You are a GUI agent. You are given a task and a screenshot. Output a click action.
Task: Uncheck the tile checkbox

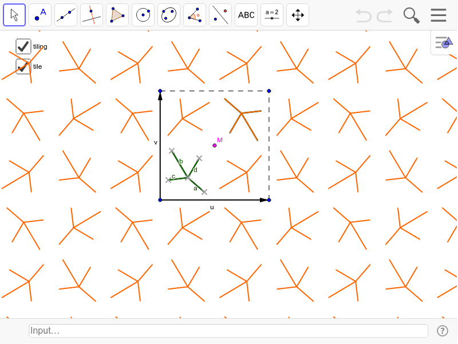coord(23,67)
